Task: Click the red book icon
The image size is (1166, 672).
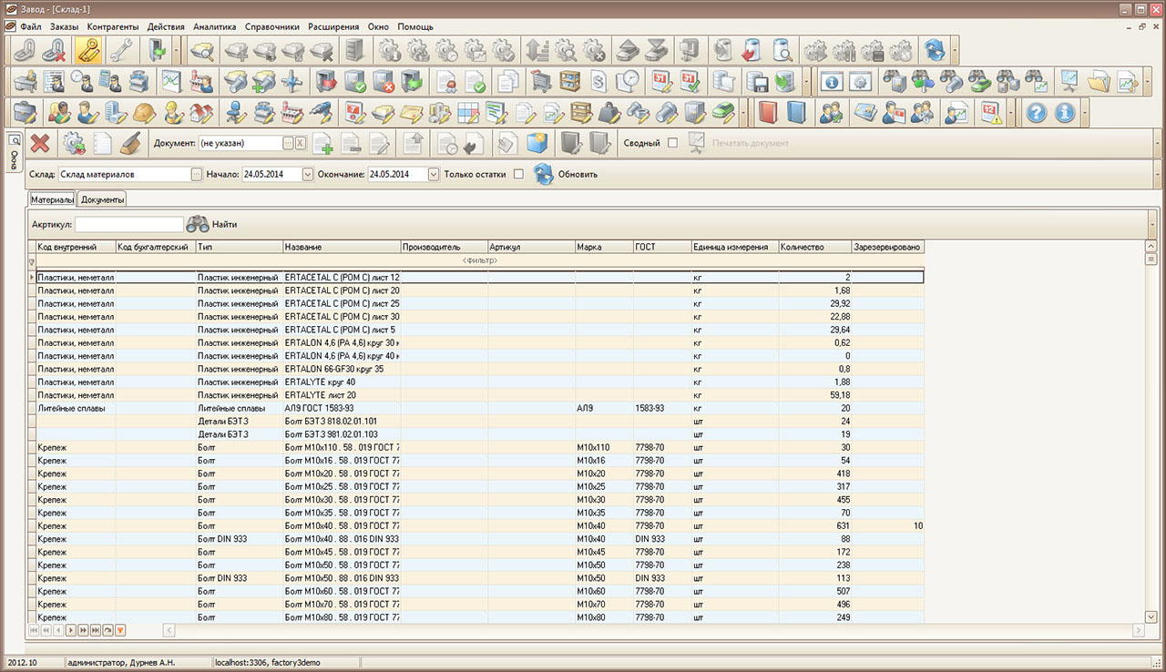Action: pyautogui.click(x=766, y=112)
